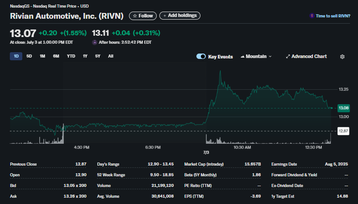Click the Earnings Date value Aug 5, 2025

pyautogui.click(x=336, y=164)
